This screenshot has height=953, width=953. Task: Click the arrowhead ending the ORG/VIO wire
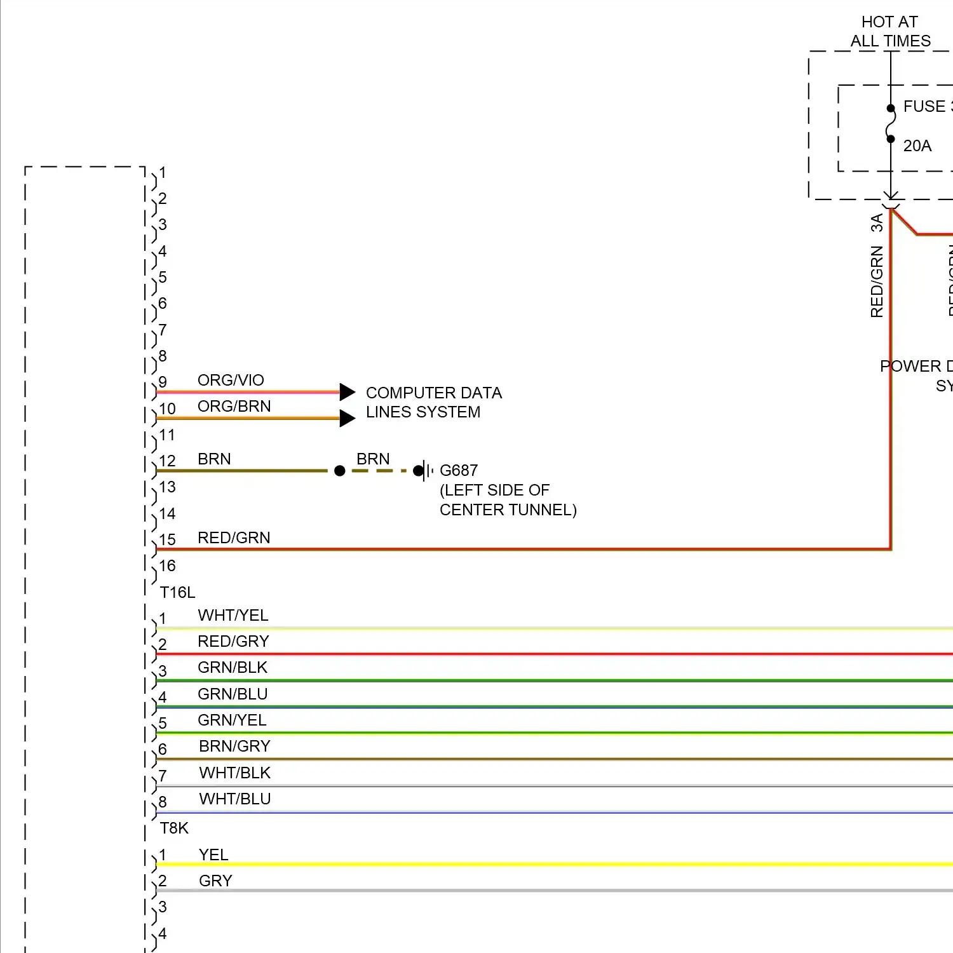pos(348,392)
